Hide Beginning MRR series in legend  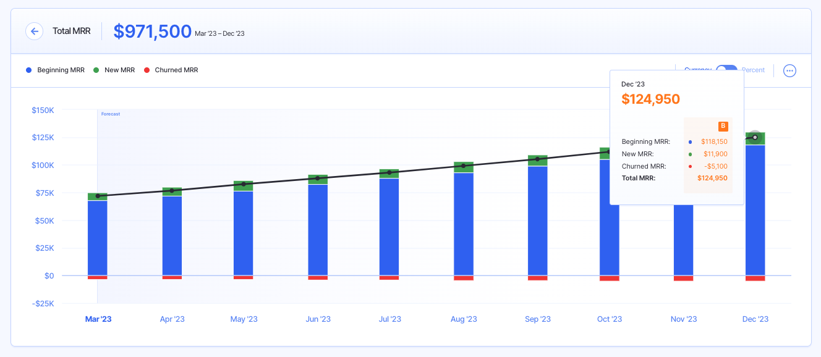56,70
